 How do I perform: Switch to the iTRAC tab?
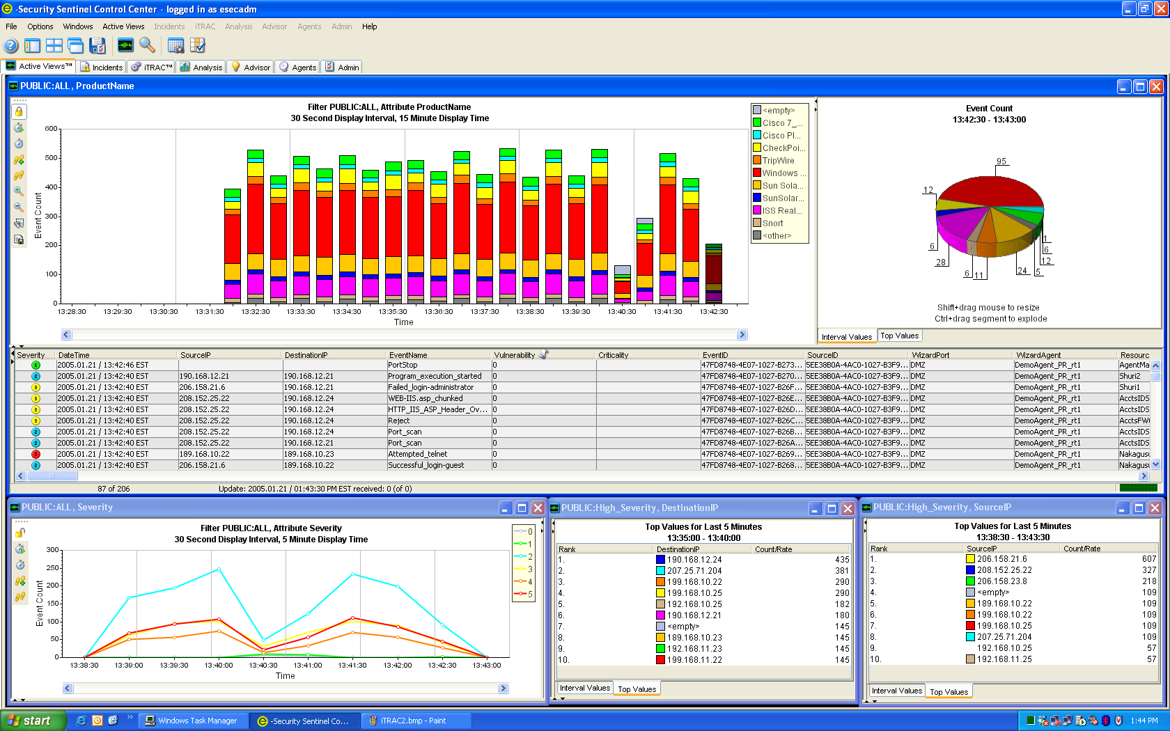pos(151,67)
